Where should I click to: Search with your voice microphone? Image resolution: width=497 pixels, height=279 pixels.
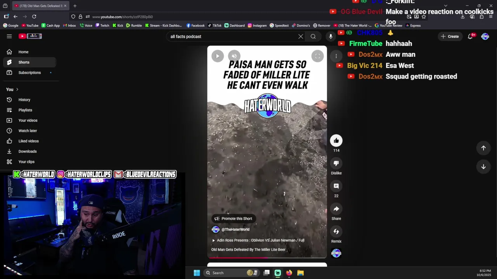click(x=331, y=36)
